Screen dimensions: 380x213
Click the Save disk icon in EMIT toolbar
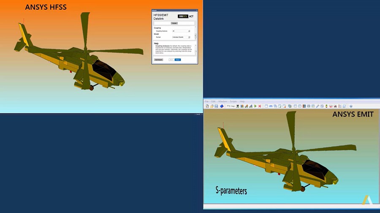216,106
